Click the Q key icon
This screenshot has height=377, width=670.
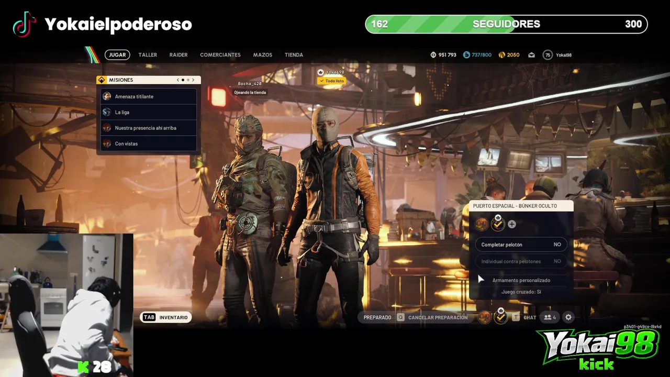point(401,317)
